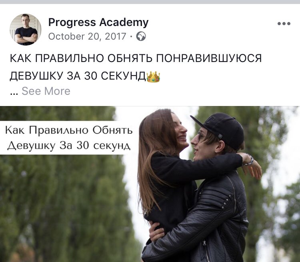Click the gray divider bar above the post
Screen dimensions: 300x262
coord(150,2)
